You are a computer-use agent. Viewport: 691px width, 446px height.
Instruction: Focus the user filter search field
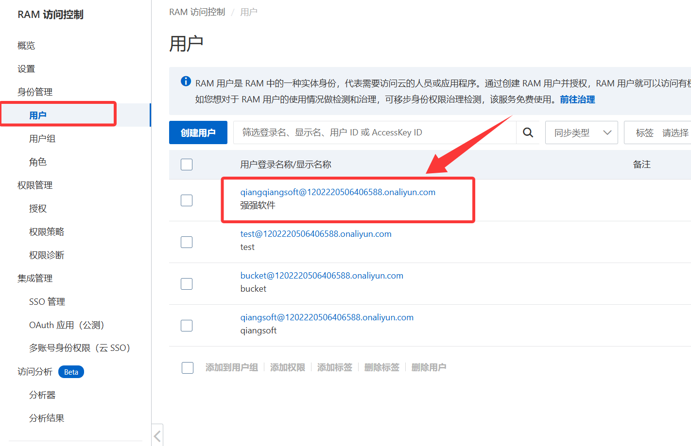[374, 132]
